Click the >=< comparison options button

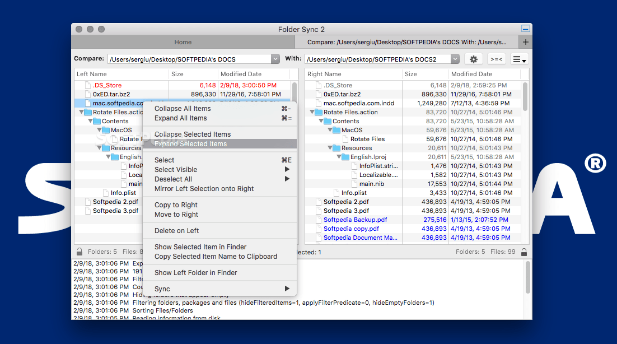pyautogui.click(x=496, y=59)
